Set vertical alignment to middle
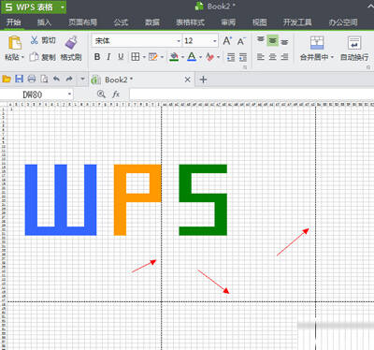 pos(272,40)
